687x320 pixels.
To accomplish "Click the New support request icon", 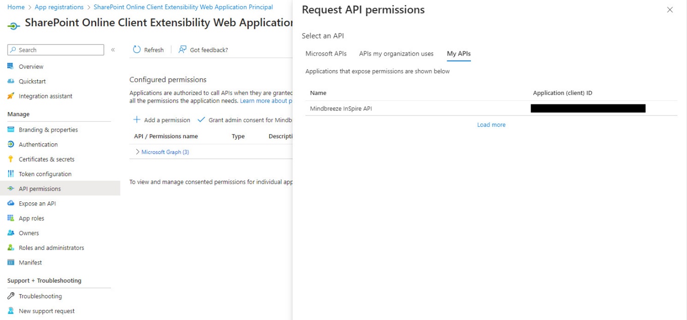I will click(x=11, y=311).
